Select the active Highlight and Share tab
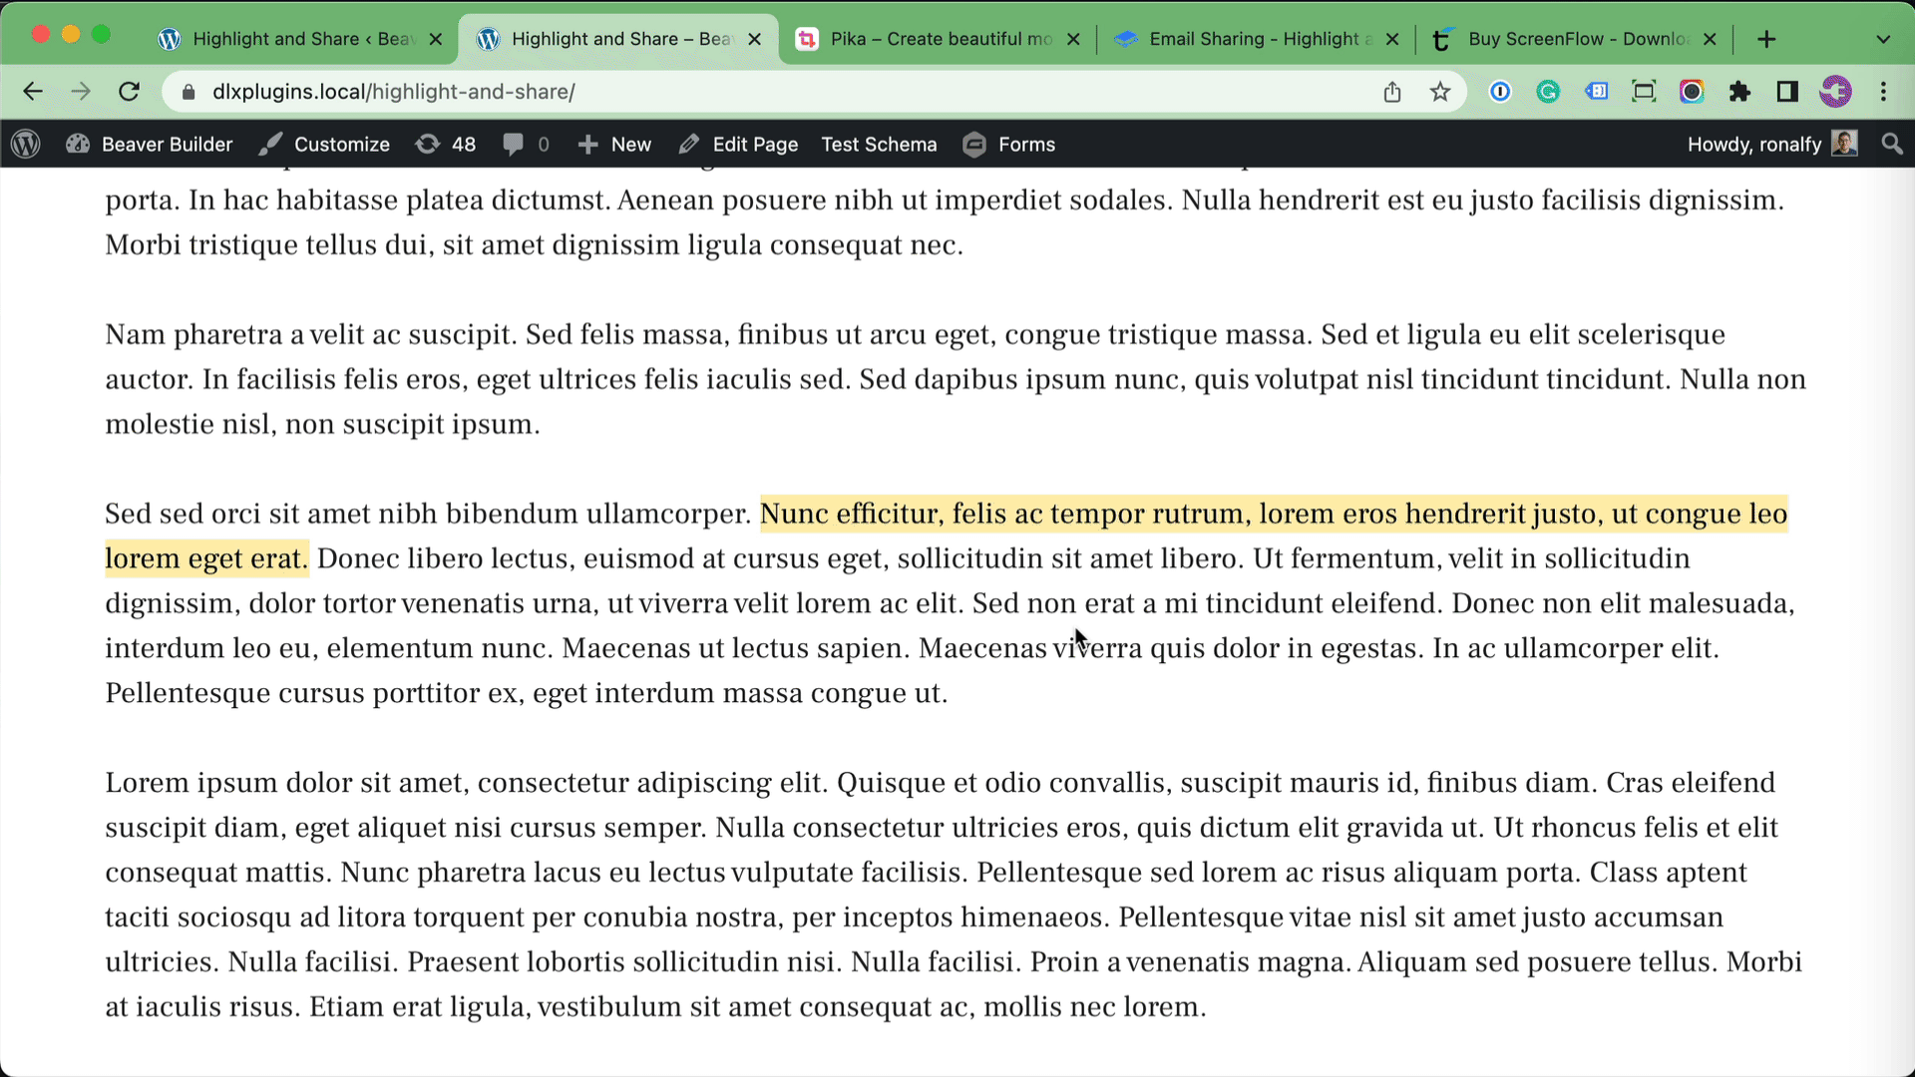The width and height of the screenshot is (1915, 1077). coord(618,39)
